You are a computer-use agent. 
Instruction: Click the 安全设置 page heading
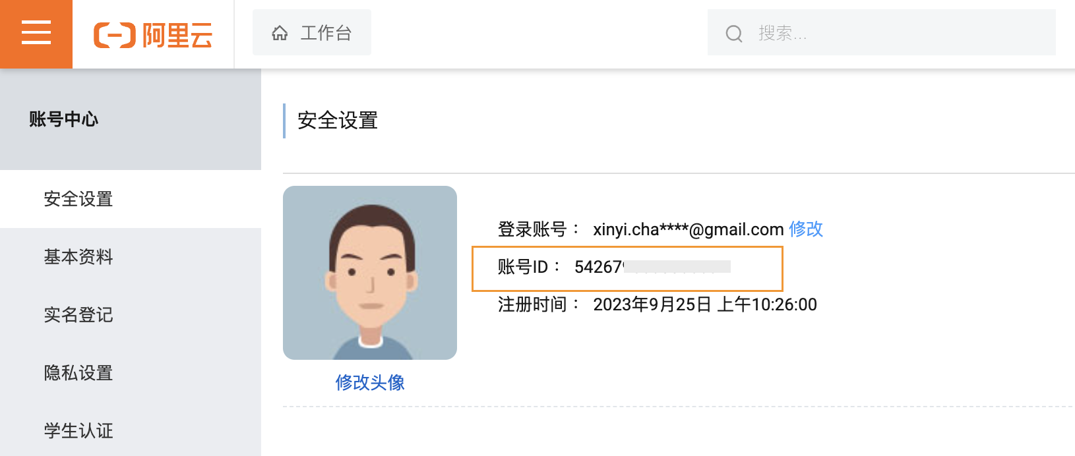[338, 121]
